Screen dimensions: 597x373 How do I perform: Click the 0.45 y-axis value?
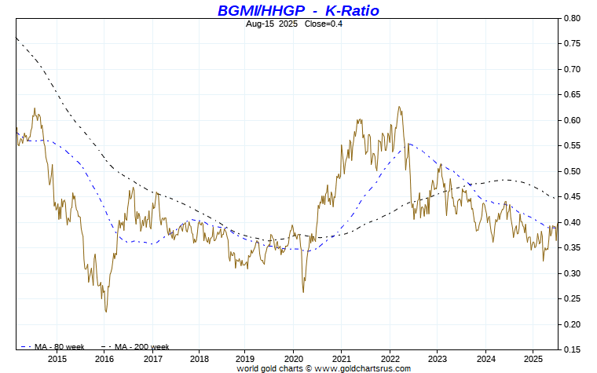(572, 197)
